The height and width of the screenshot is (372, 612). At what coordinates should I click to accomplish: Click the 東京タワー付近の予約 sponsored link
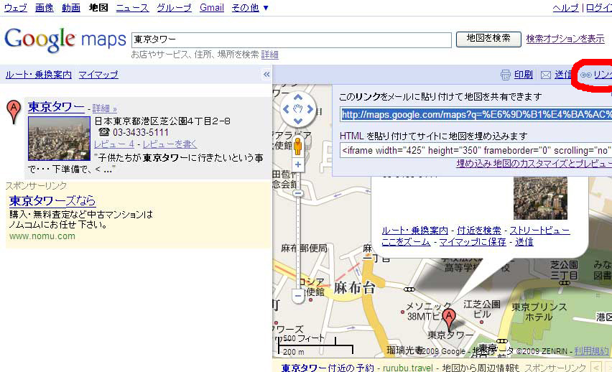pyautogui.click(x=328, y=368)
